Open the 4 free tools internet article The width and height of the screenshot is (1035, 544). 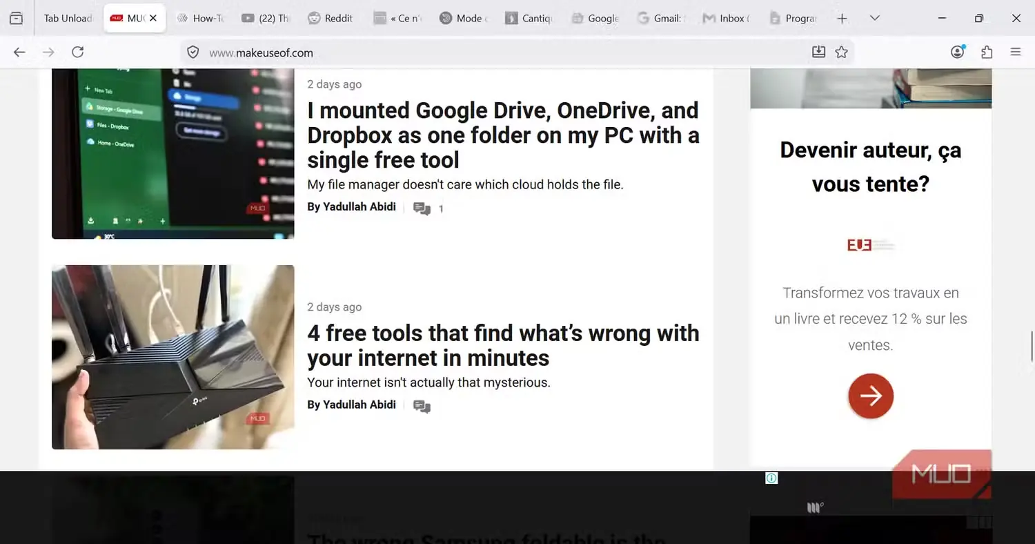[503, 346]
